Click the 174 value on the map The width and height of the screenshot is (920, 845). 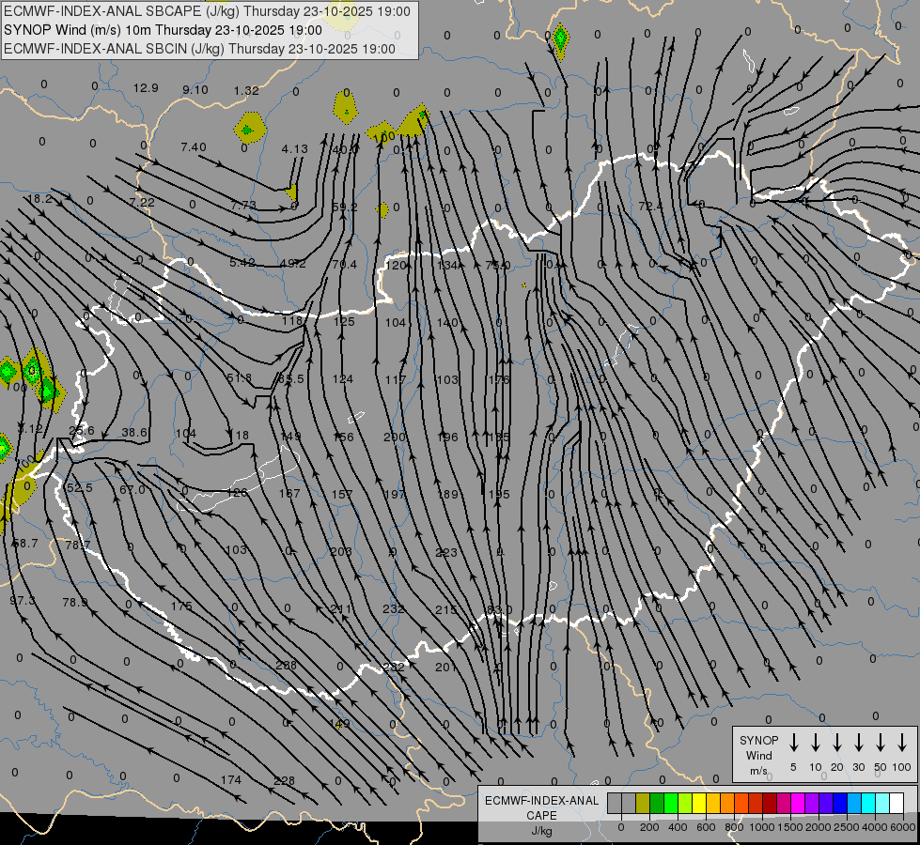point(230,779)
